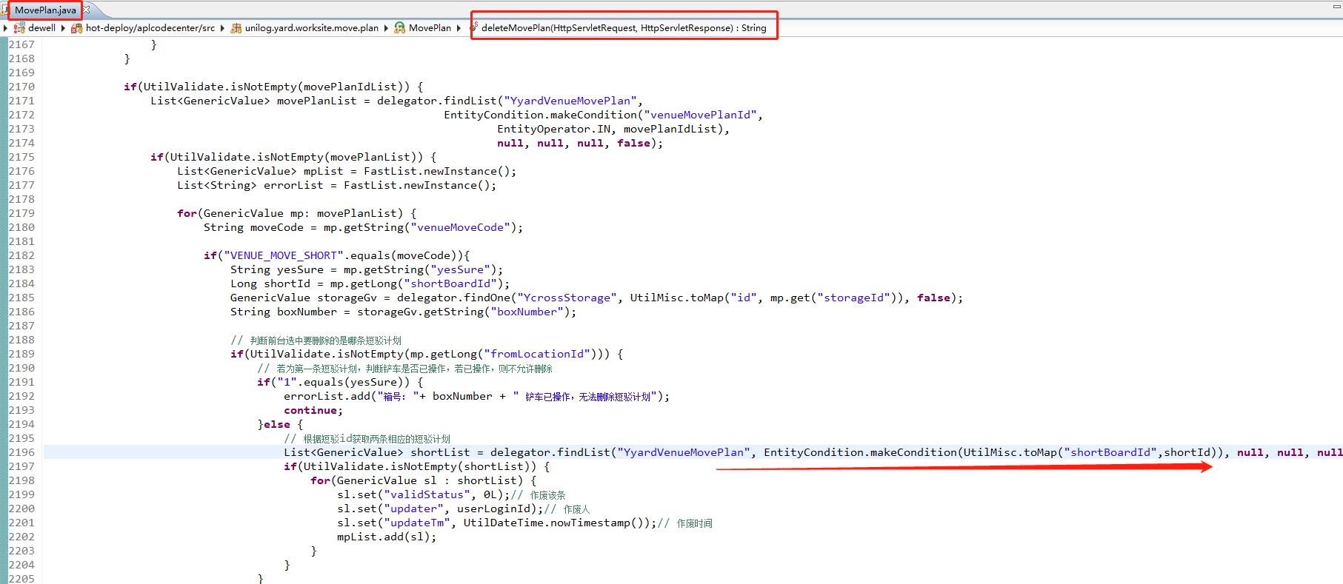Select unilog.yard.worksite.move.plan breadcrumb item
The width and height of the screenshot is (1343, 584).
pyautogui.click(x=312, y=28)
